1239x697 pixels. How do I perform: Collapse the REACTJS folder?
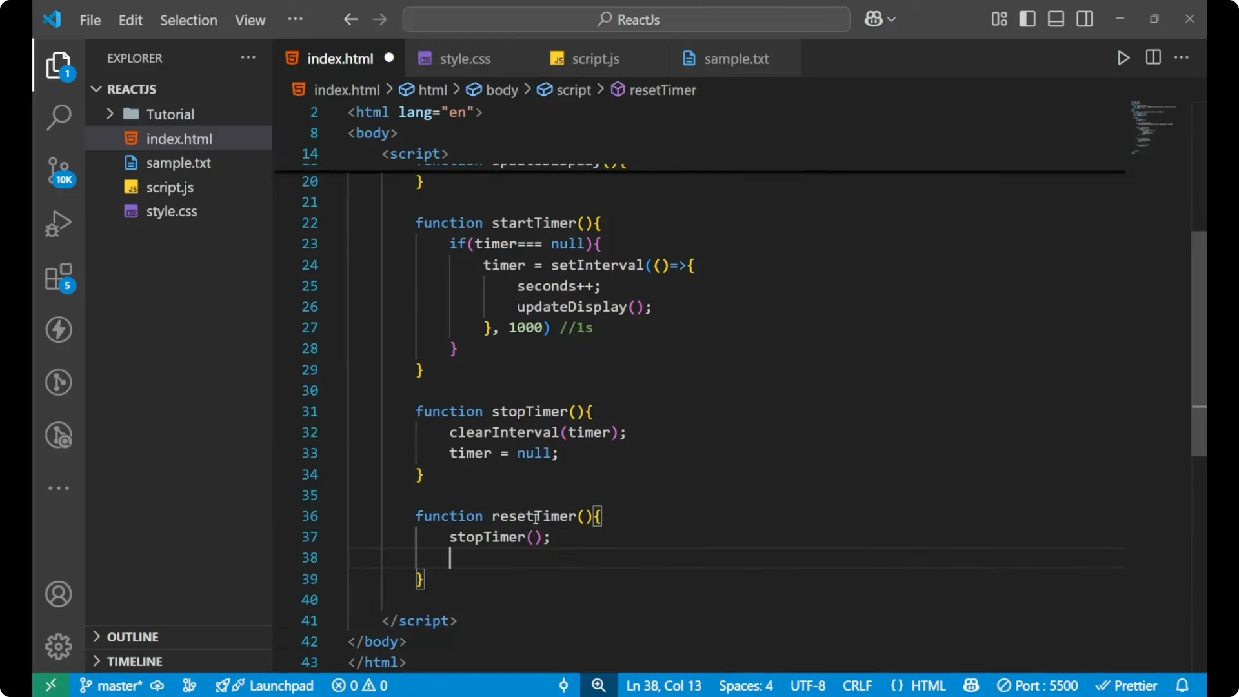[x=96, y=89]
